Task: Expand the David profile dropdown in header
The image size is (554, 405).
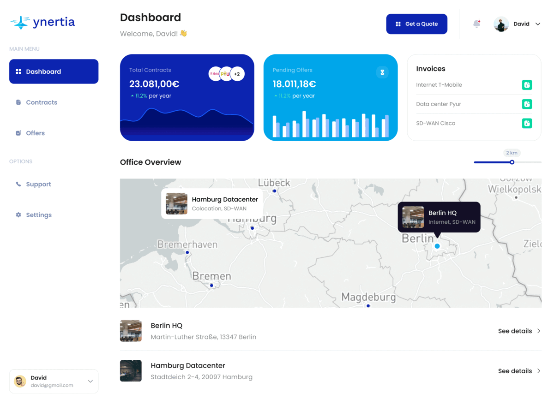Action: pos(538,24)
